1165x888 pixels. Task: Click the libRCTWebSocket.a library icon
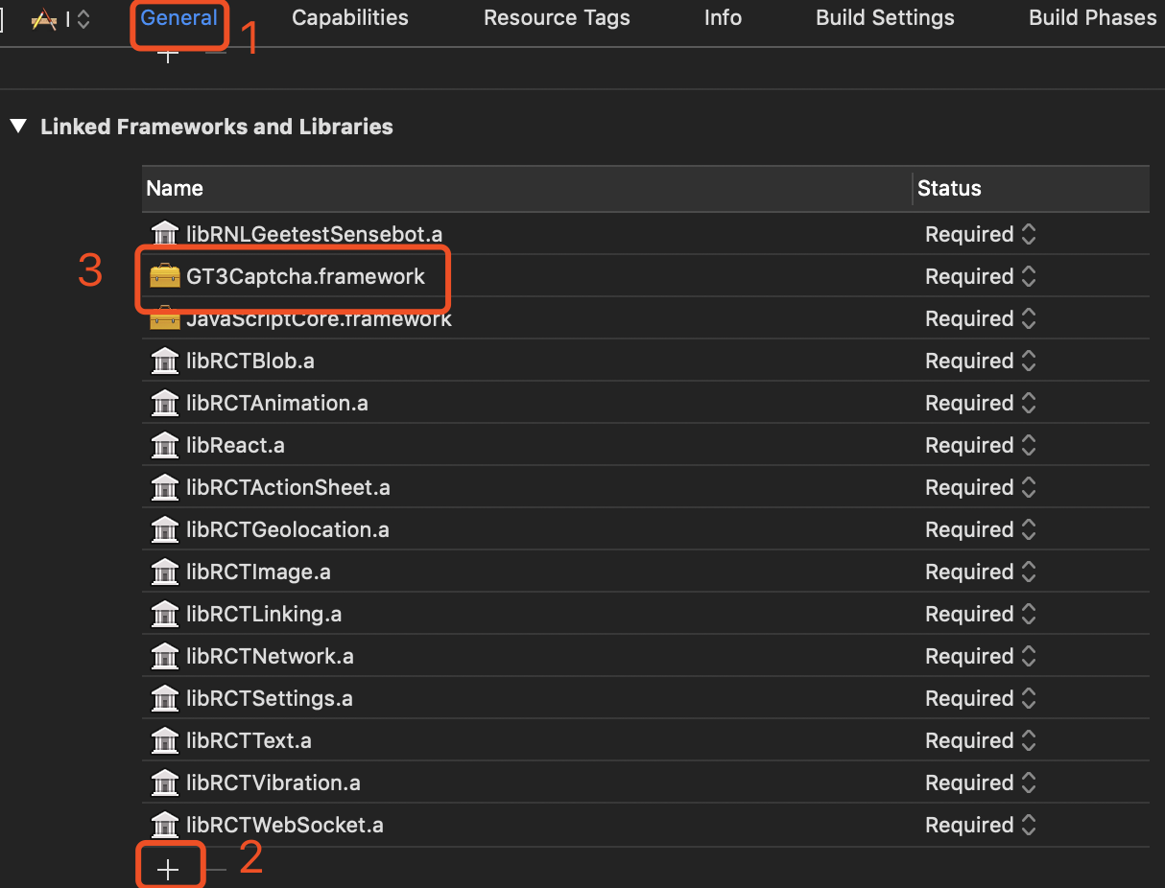[165, 825]
